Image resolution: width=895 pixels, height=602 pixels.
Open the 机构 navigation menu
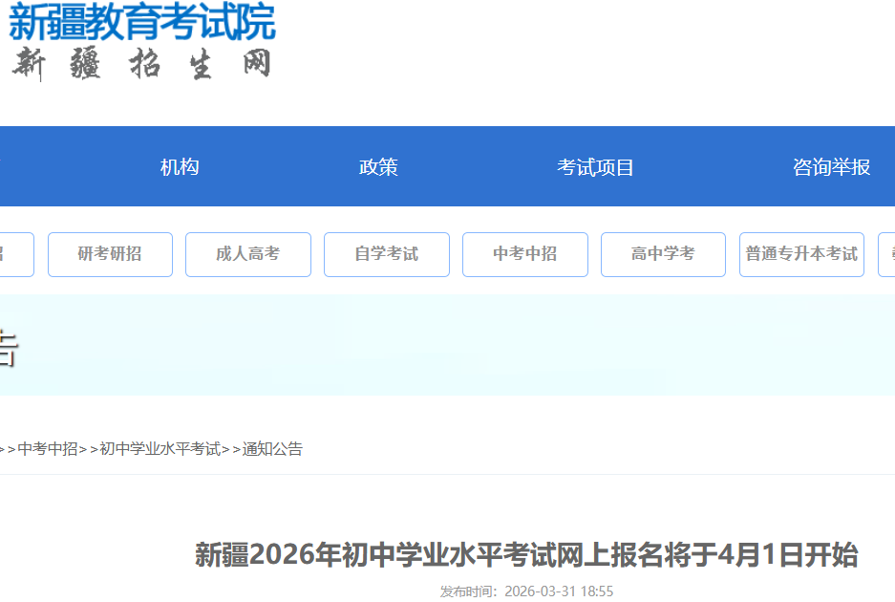pos(180,167)
